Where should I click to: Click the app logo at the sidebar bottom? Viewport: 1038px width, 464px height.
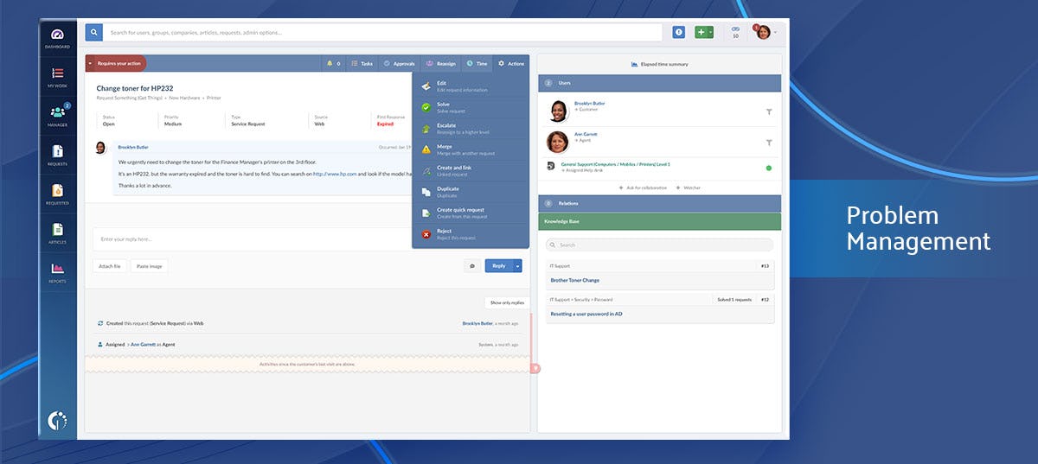point(57,421)
